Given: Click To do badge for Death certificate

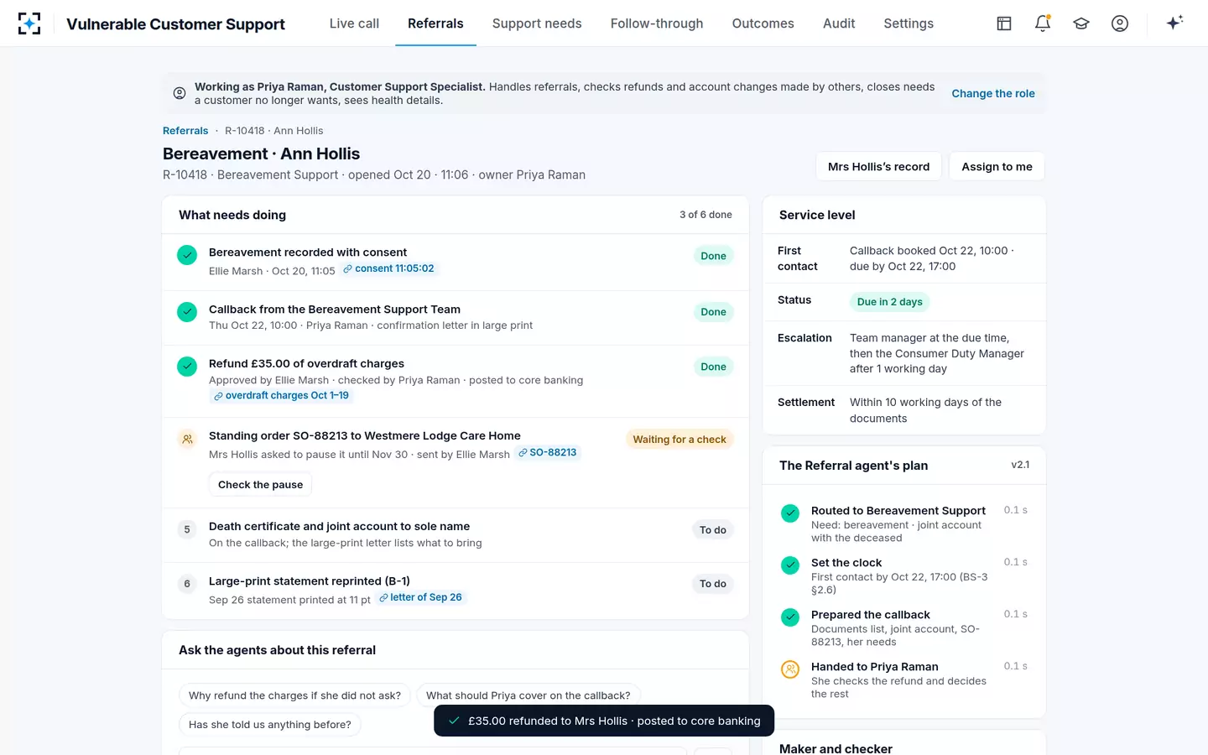Looking at the screenshot, I should [x=713, y=530].
